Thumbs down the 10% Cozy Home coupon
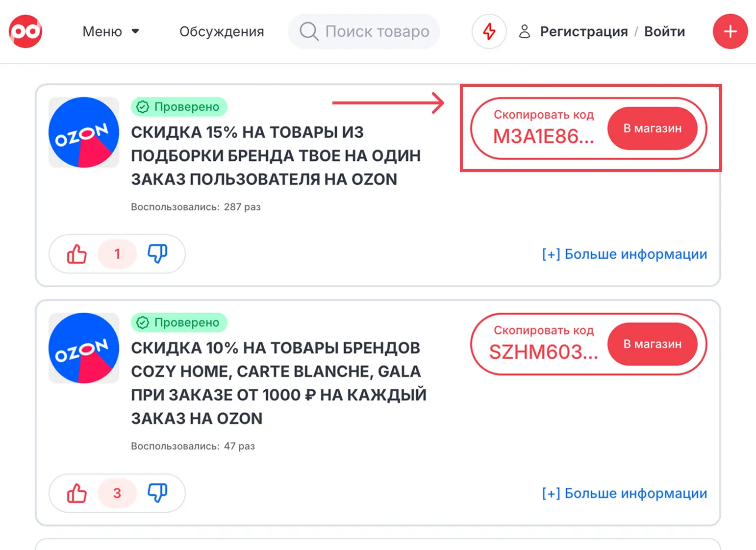 pyautogui.click(x=157, y=493)
